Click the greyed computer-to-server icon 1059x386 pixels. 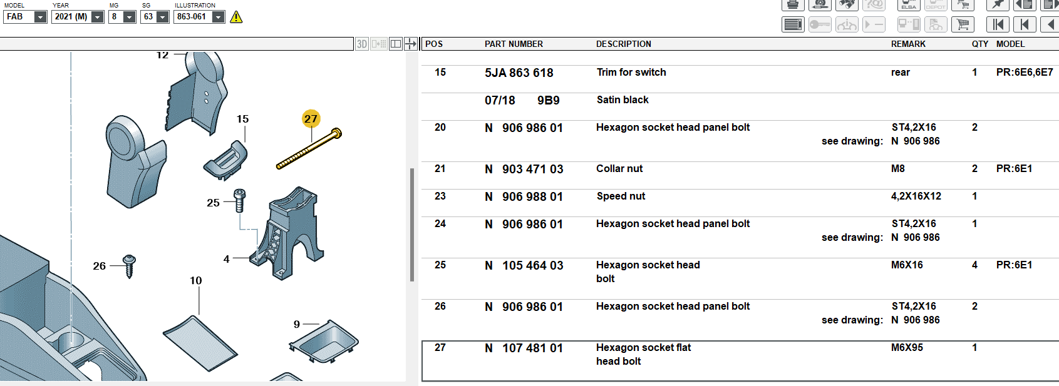(x=909, y=24)
